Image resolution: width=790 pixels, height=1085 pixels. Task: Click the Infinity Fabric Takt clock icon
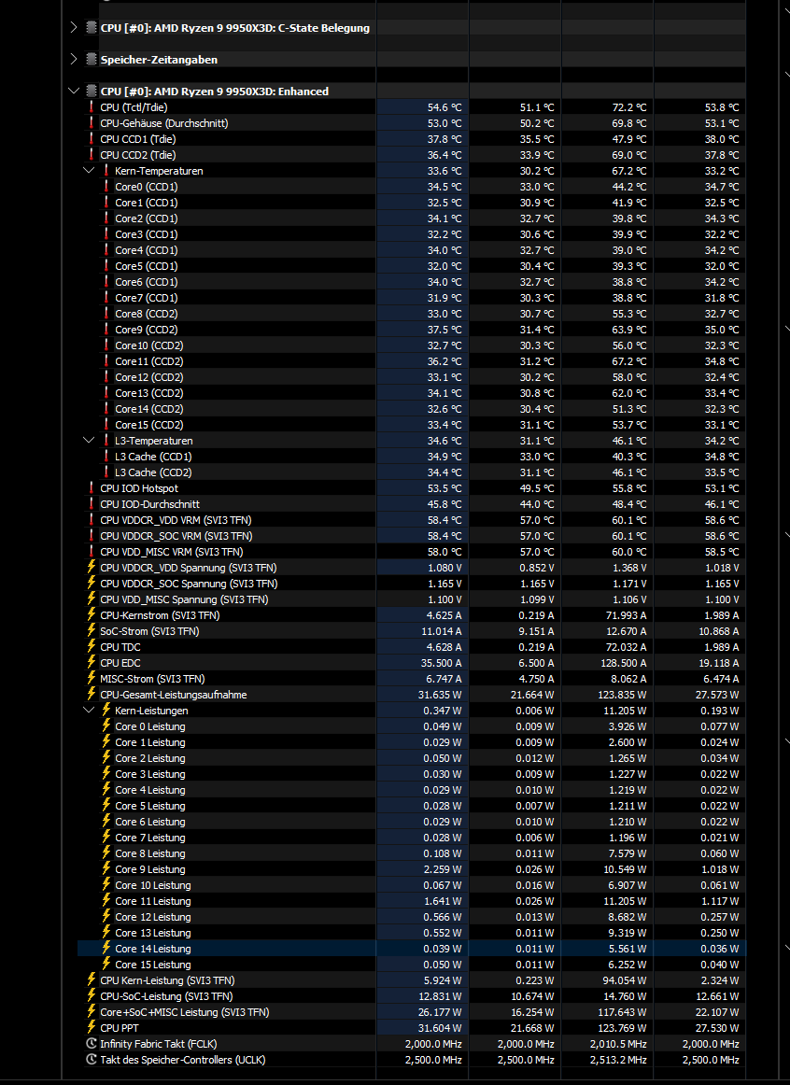pos(91,1044)
